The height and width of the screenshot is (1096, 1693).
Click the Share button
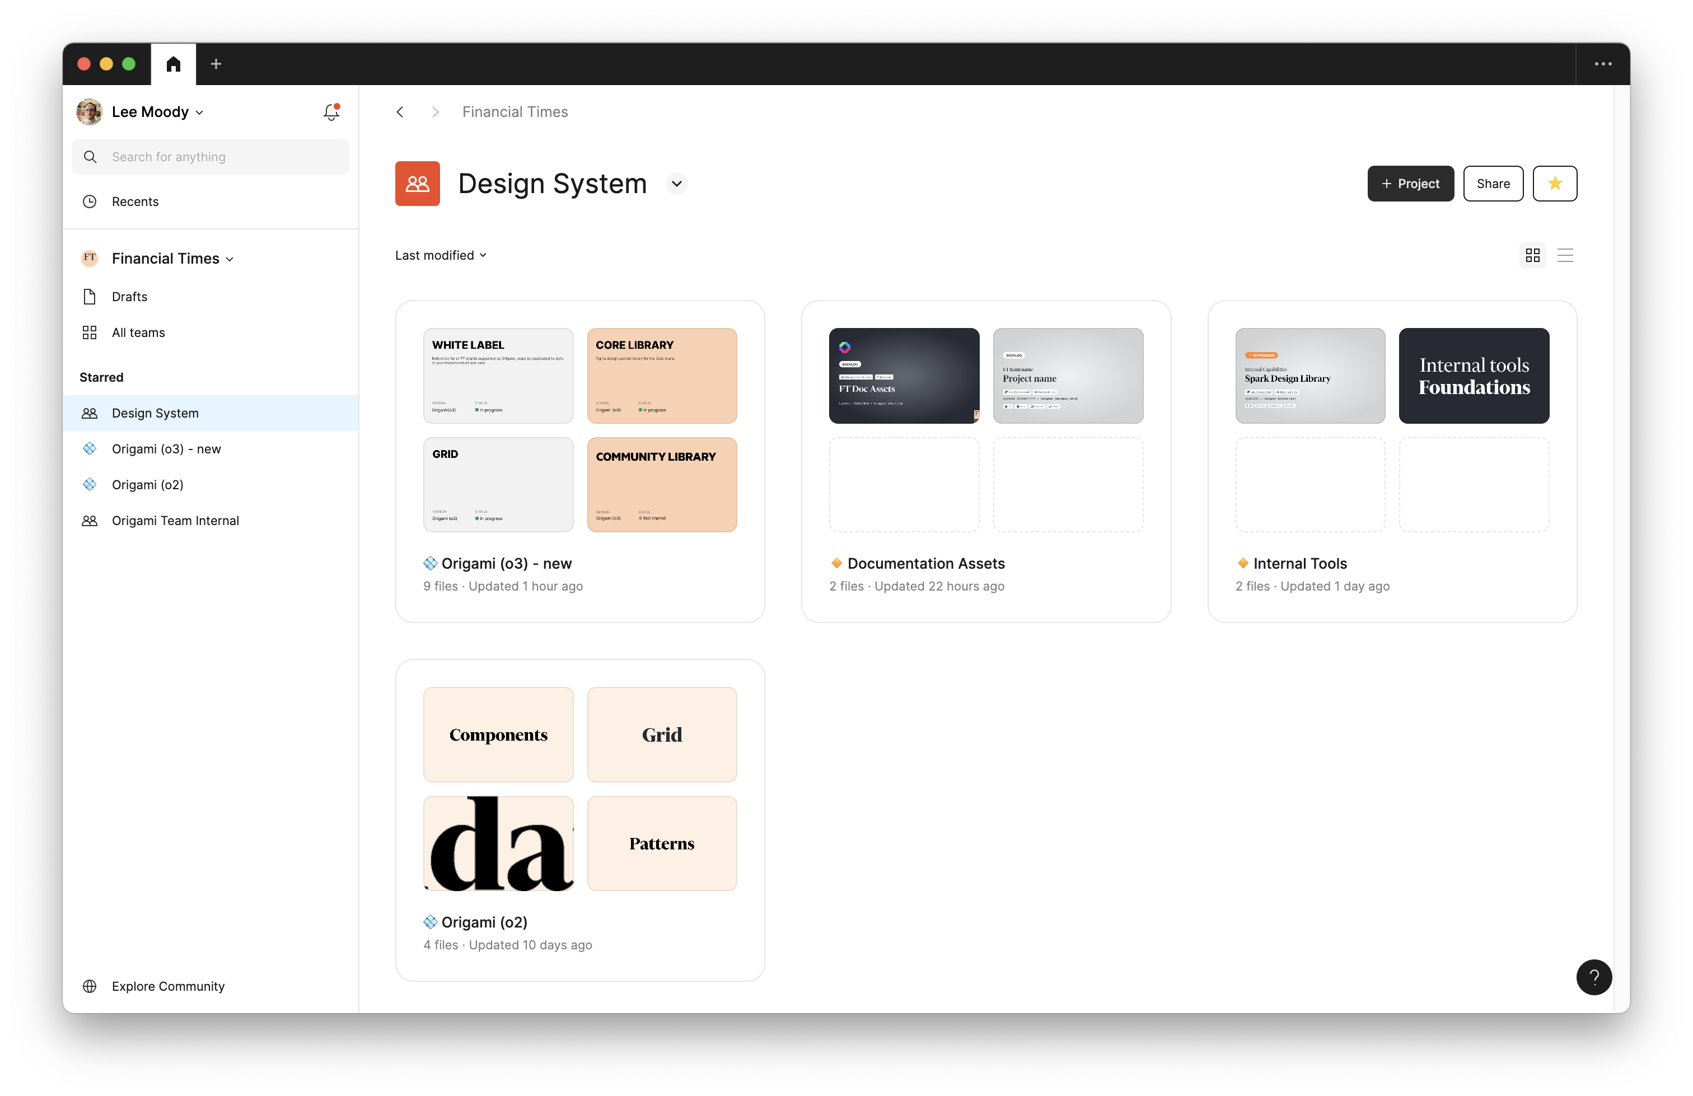(x=1493, y=184)
